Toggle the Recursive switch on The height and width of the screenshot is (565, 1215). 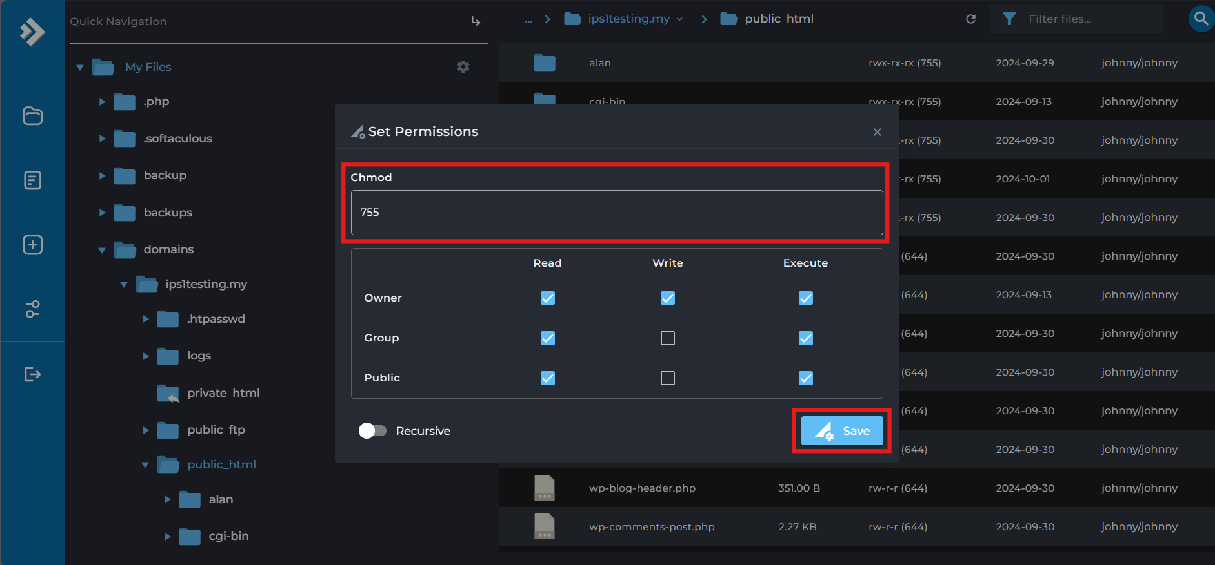(372, 431)
